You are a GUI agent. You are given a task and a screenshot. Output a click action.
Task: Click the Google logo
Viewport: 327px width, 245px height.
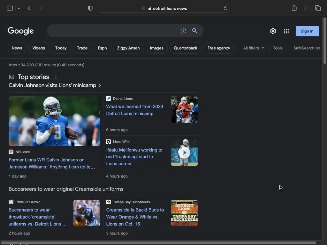click(x=20, y=31)
